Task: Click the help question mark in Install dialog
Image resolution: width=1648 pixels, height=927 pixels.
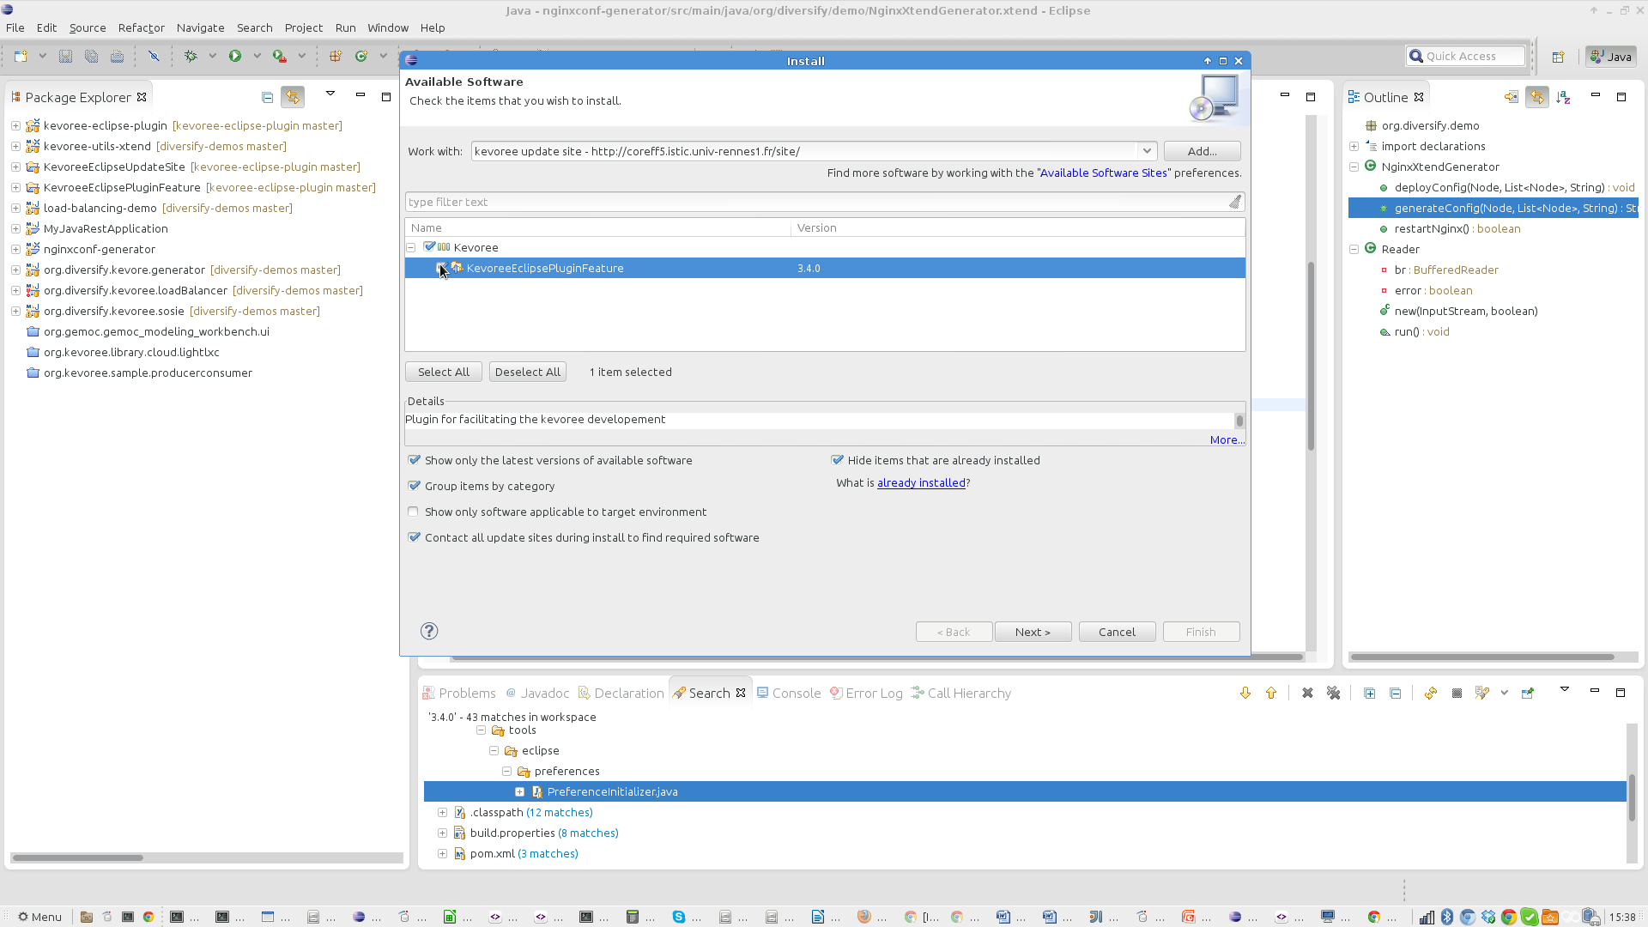Action: [x=429, y=631]
